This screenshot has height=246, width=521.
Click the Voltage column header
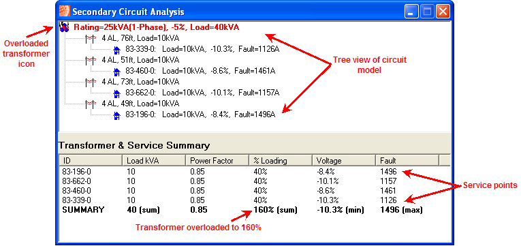tap(344, 161)
